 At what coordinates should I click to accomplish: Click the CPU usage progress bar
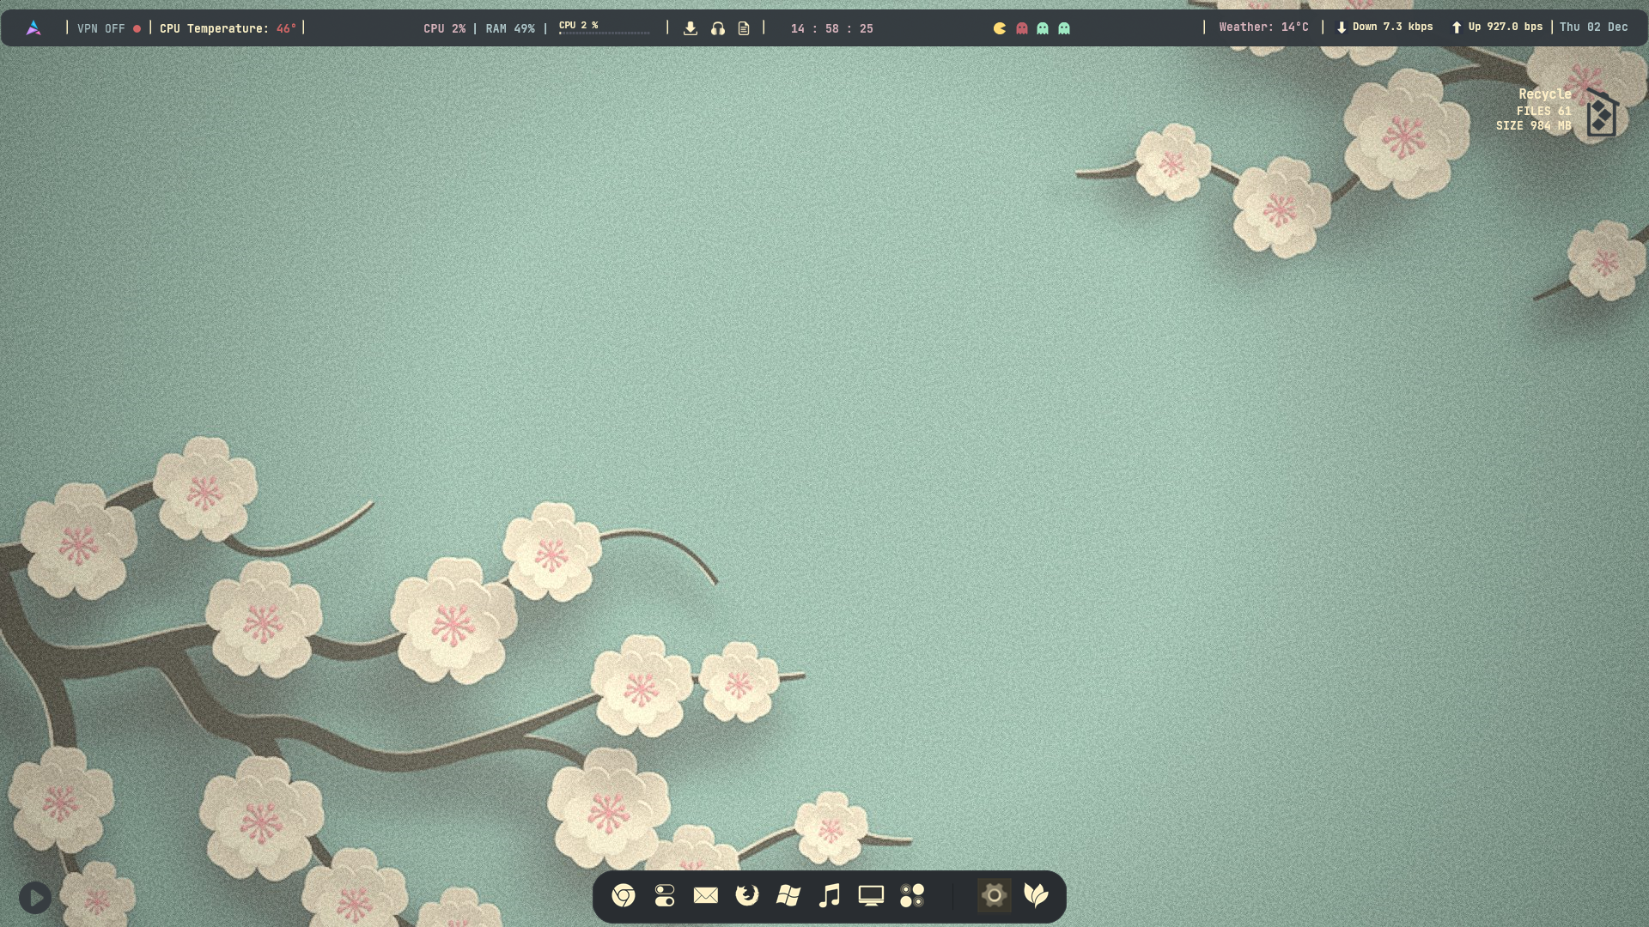click(605, 33)
